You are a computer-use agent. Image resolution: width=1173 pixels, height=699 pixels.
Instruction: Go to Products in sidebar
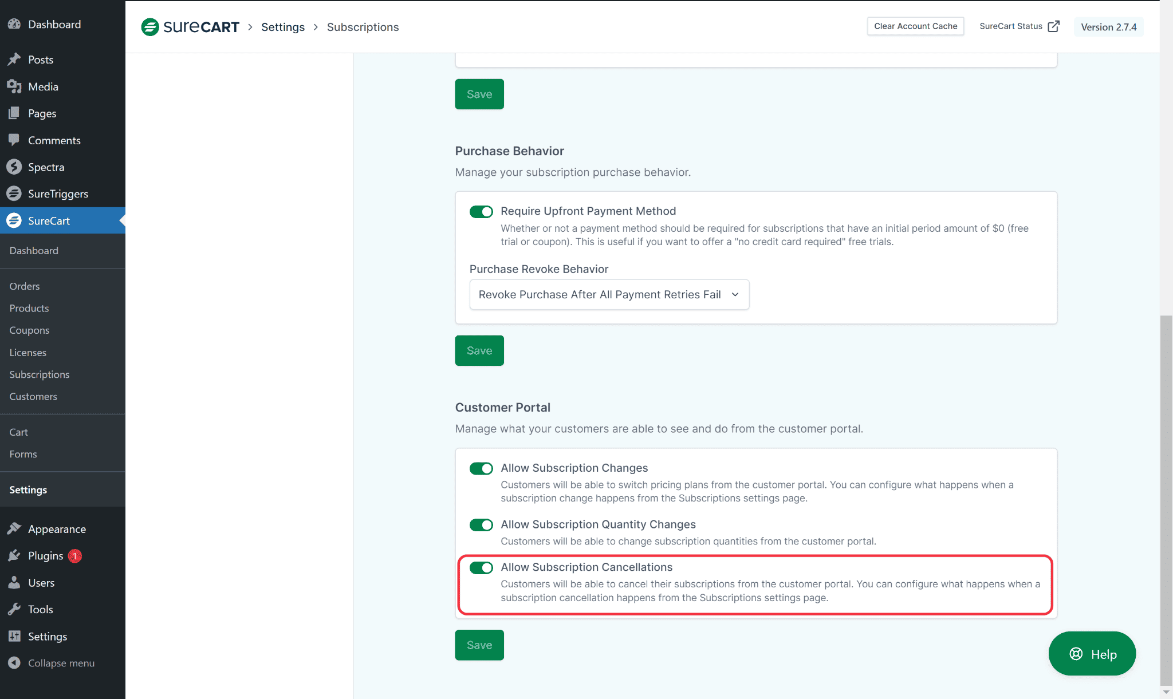coord(29,308)
